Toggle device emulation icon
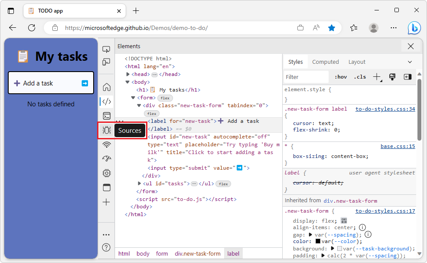 point(106,62)
